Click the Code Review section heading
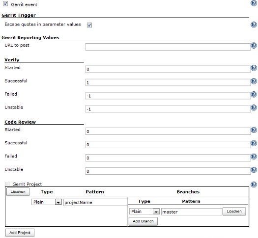This screenshot has height=238, width=258. (x=20, y=122)
